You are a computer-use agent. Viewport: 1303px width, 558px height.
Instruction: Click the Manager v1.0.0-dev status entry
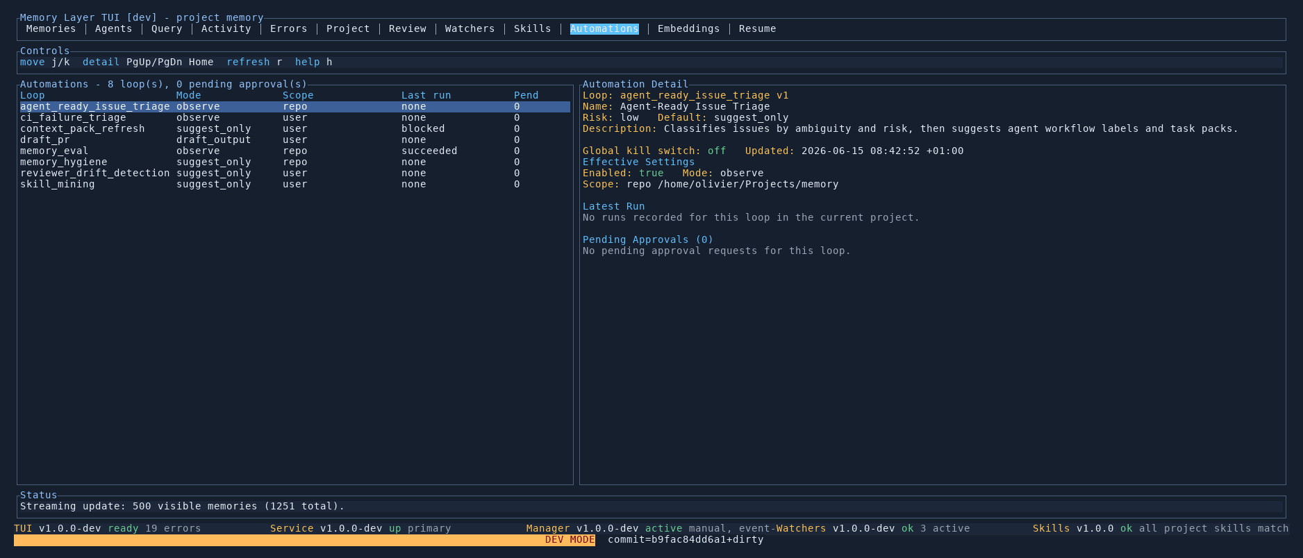(x=582, y=528)
